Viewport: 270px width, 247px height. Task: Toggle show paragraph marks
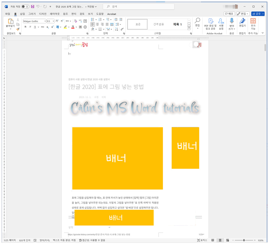(x=122, y=29)
